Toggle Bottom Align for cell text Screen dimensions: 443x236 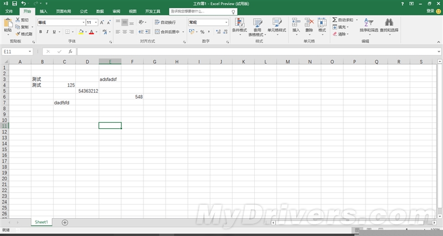point(131,22)
